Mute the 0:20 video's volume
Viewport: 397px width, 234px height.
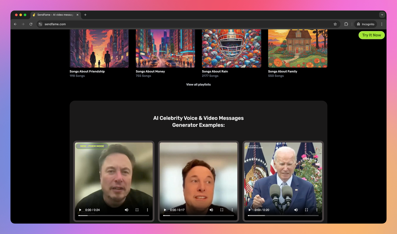[x=296, y=210]
